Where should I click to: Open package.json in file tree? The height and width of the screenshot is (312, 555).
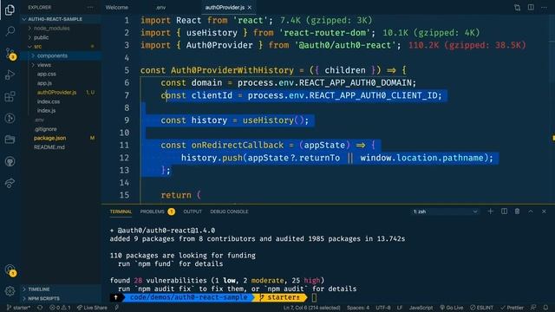(x=49, y=139)
